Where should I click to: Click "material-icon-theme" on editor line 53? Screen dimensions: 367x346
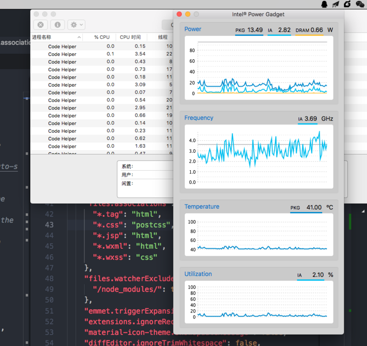tap(129, 332)
